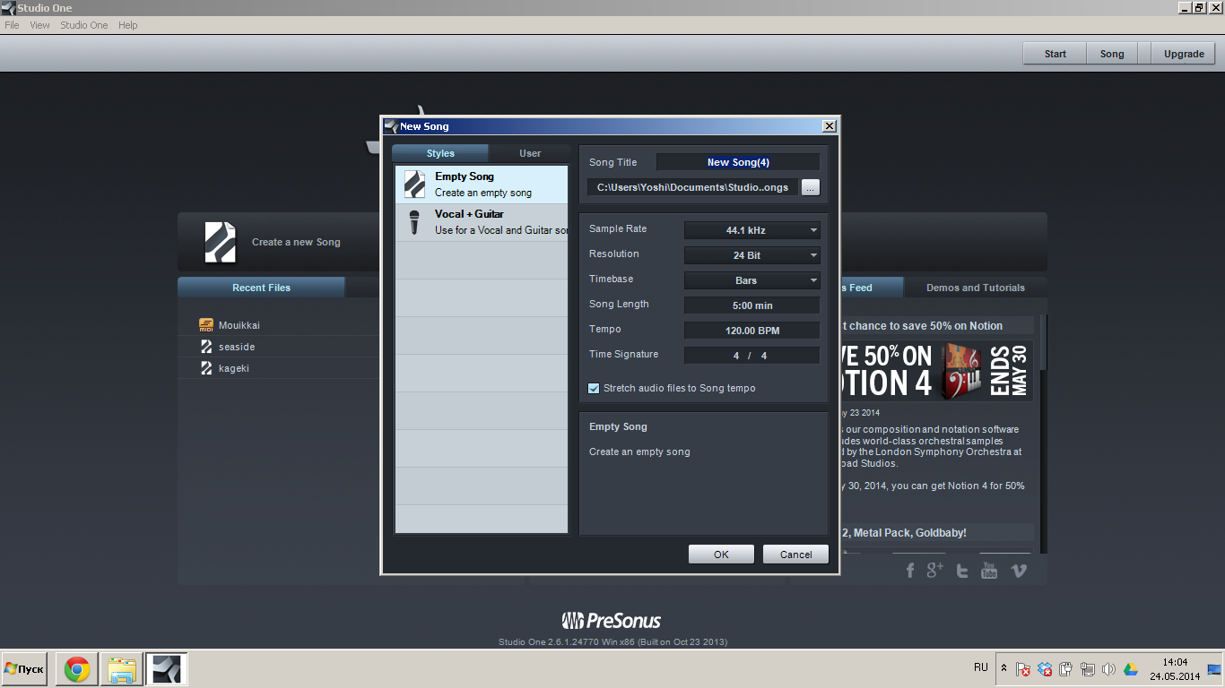Open the network connection tray icon
The height and width of the screenshot is (688, 1225).
(1088, 669)
